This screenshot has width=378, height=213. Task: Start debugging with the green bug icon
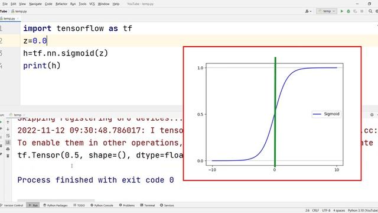(x=348, y=11)
